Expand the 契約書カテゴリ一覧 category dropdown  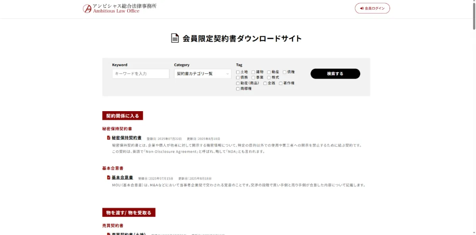[202, 74]
